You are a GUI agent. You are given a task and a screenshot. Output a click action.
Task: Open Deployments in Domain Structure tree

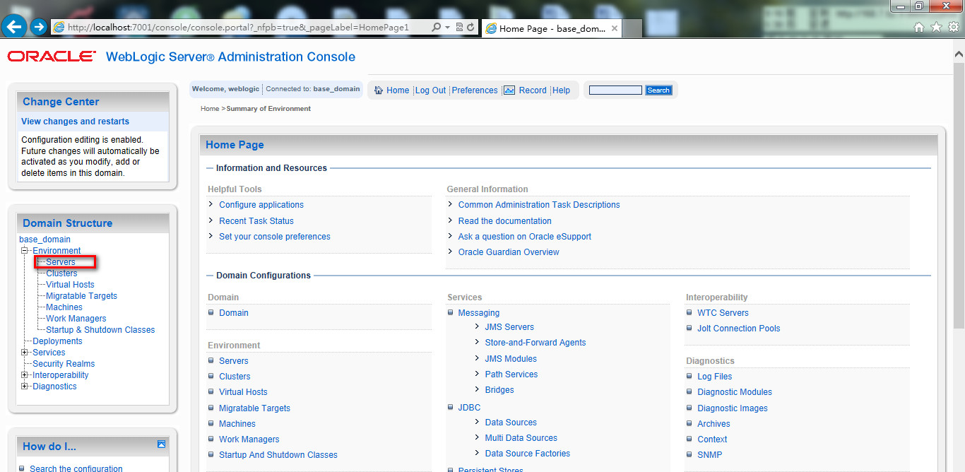click(x=57, y=341)
